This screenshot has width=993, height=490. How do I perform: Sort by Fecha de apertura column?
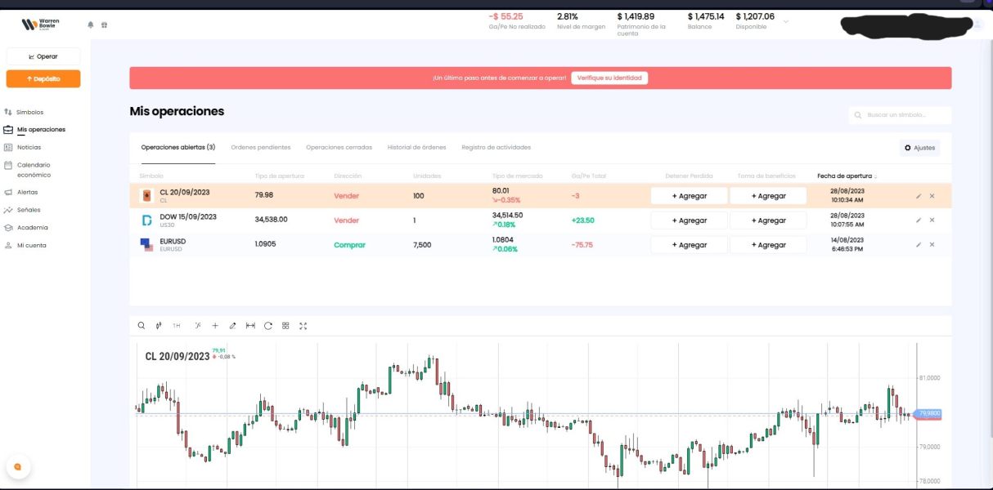coord(847,176)
